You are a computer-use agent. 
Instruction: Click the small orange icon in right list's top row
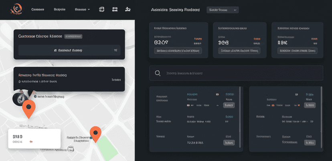(273, 105)
